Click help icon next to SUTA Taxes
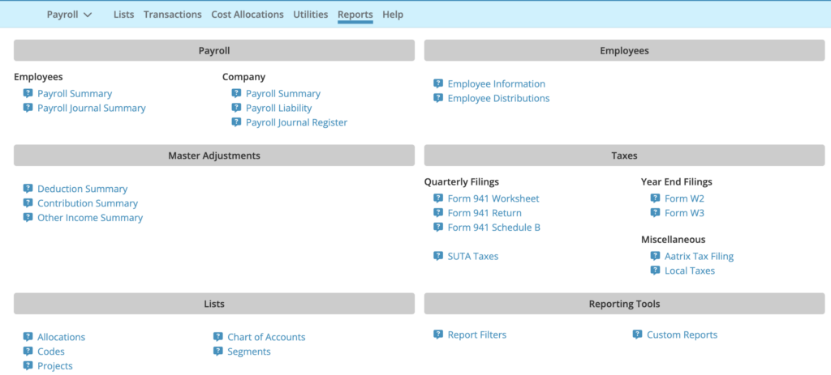The width and height of the screenshot is (831, 375). (x=438, y=256)
